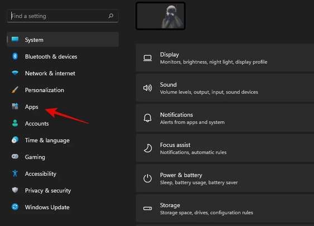
Task: Open Privacy & security settings
Action: 63,190
